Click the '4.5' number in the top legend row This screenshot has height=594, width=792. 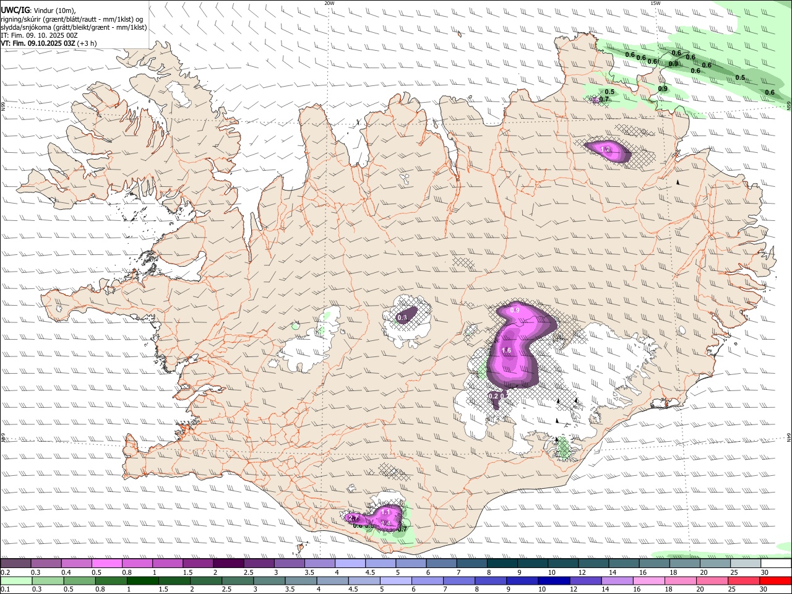pyautogui.click(x=370, y=572)
